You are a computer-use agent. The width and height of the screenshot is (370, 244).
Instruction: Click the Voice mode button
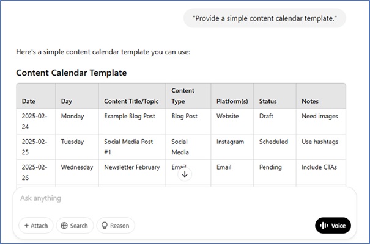tap(333, 226)
